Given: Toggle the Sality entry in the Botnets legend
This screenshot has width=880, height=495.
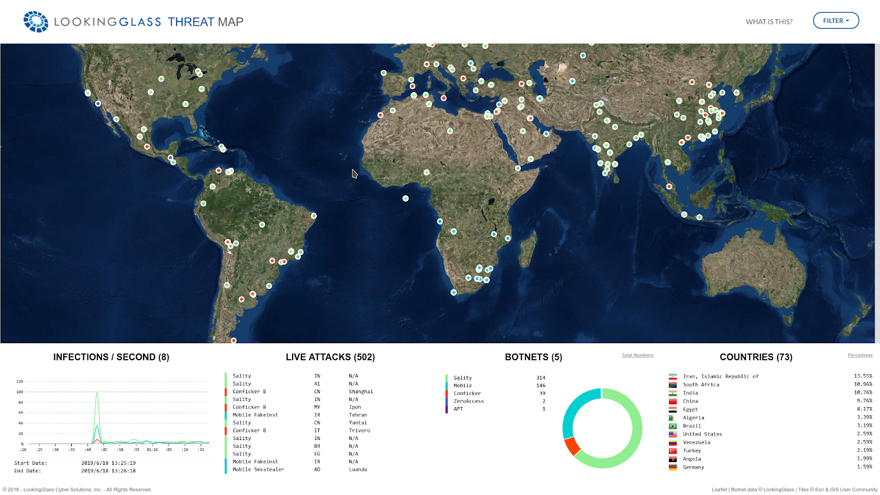Looking at the screenshot, I should (463, 377).
